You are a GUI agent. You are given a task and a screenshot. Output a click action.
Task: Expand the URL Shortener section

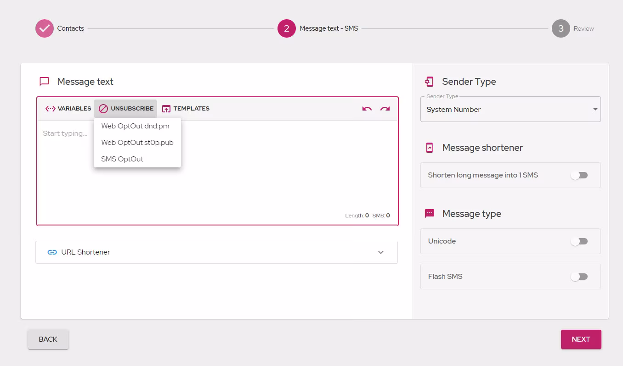(216, 252)
